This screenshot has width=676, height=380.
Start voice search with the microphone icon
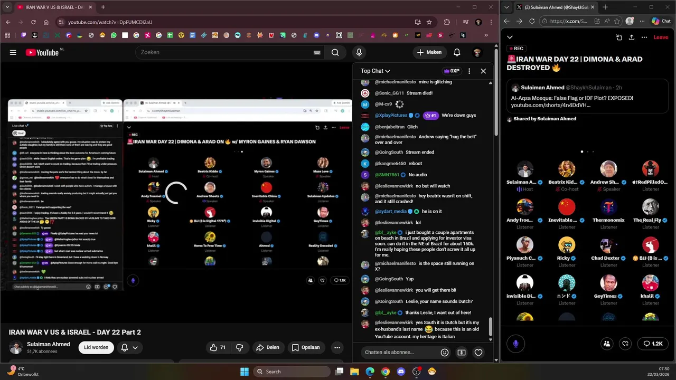point(359,52)
